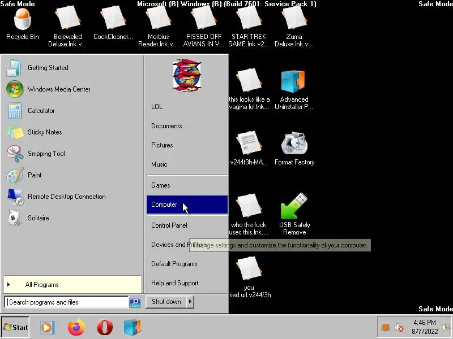Launch Solitaire from Start menu
This screenshot has height=339, width=453.
click(x=72, y=218)
